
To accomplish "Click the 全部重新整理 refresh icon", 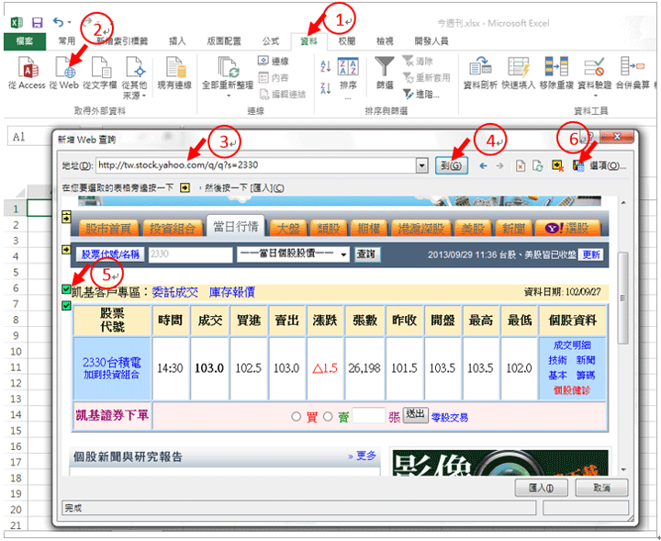I will pyautogui.click(x=227, y=67).
